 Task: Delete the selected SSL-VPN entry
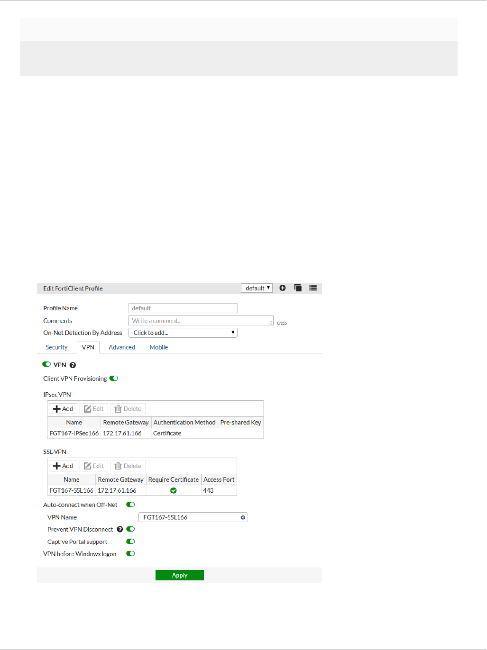(128, 466)
